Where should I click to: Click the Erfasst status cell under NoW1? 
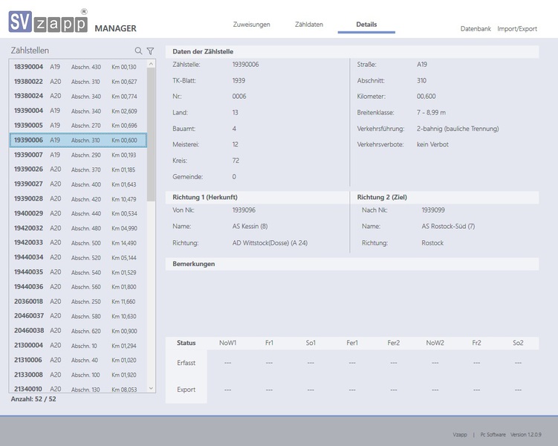point(227,362)
